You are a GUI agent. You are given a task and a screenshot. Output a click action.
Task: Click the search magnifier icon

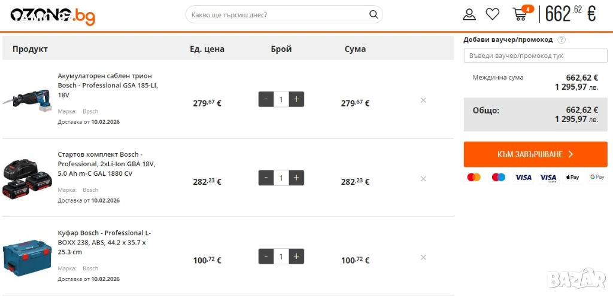tap(374, 15)
